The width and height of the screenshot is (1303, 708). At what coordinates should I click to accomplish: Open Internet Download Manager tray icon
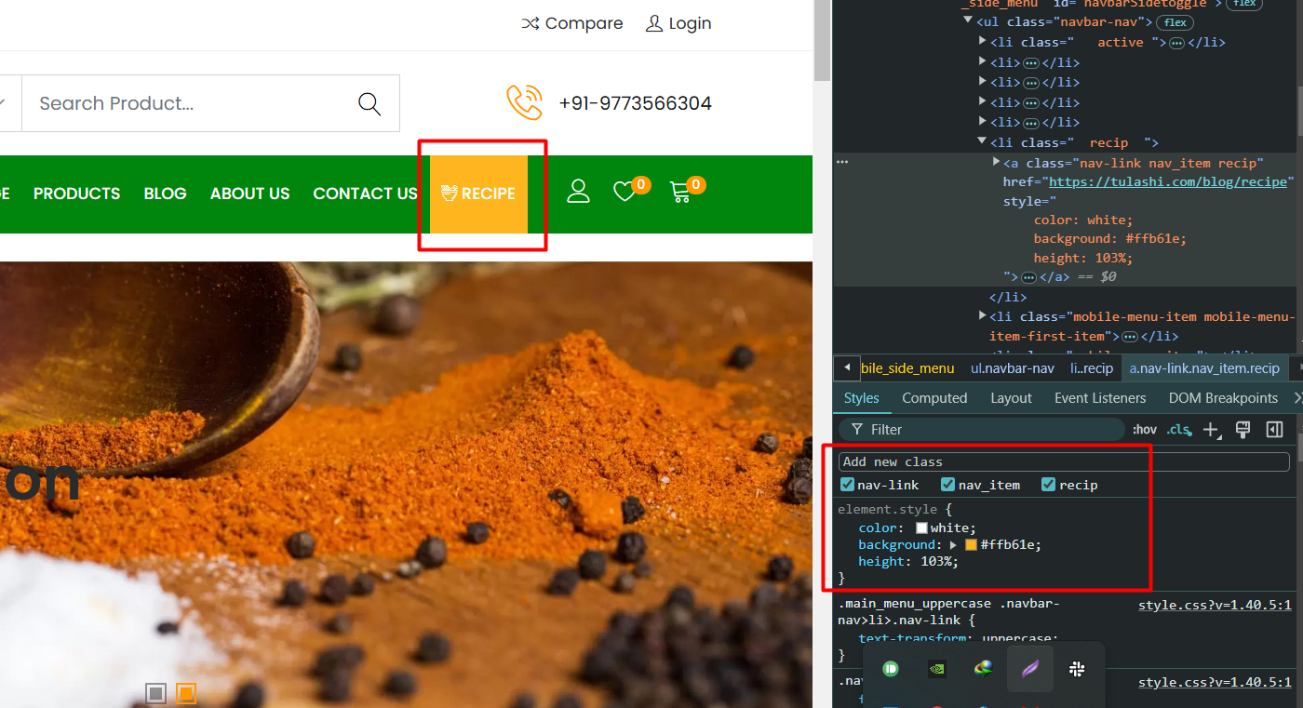point(983,668)
